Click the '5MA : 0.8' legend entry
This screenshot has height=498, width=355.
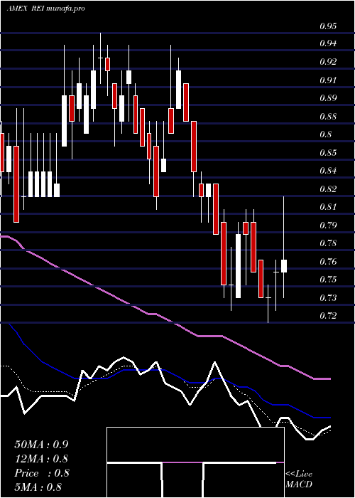pos(38,487)
